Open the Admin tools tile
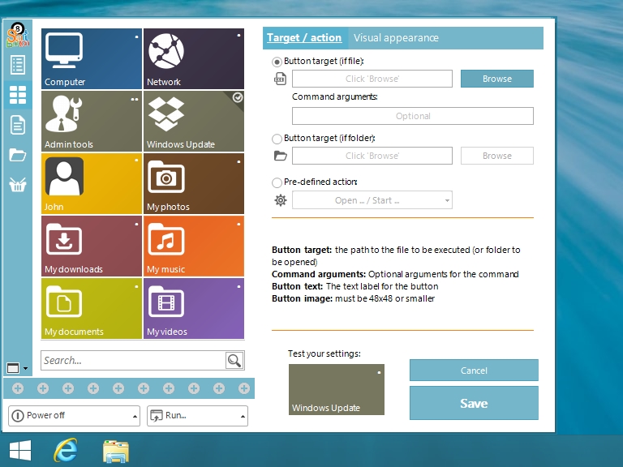The image size is (623, 467). point(92,121)
